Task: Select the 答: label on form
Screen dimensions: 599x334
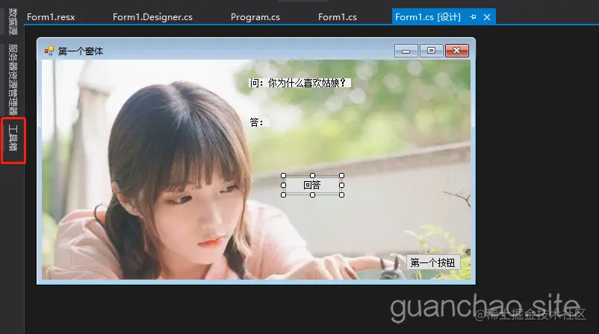Action: click(259, 122)
